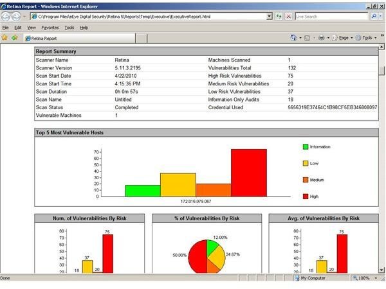Open the Edit menu
This screenshot has width=386, height=289.
pyautogui.click(x=18, y=28)
